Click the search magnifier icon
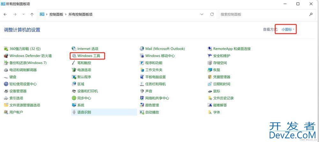The width and height of the screenshot is (319, 142). 311,14
